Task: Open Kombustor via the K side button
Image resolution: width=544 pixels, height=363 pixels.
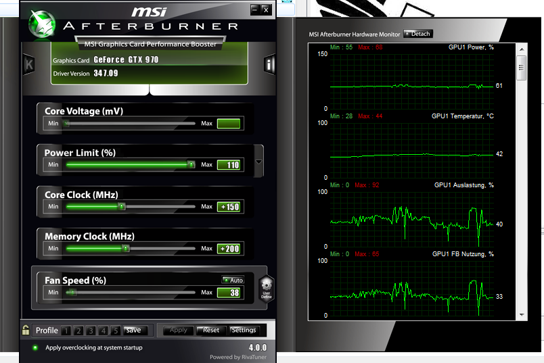Action: click(x=28, y=65)
